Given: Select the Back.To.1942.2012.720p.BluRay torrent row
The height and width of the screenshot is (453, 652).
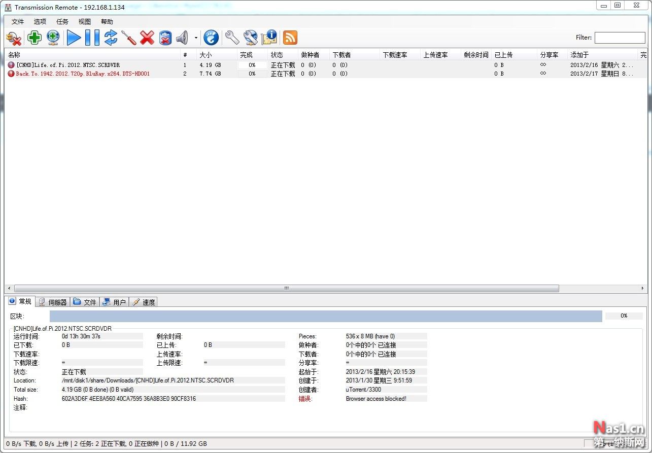Looking at the screenshot, I should [x=326, y=74].
